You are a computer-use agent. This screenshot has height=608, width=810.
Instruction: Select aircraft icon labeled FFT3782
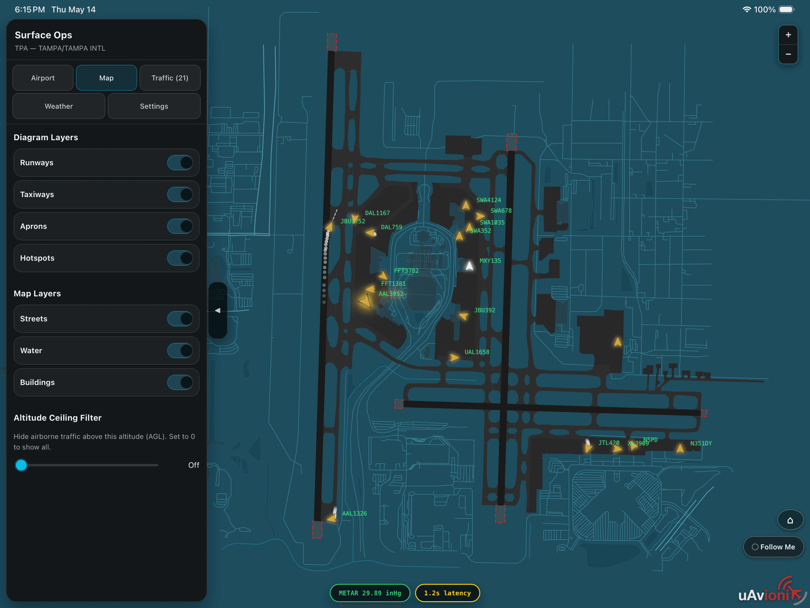pos(383,275)
